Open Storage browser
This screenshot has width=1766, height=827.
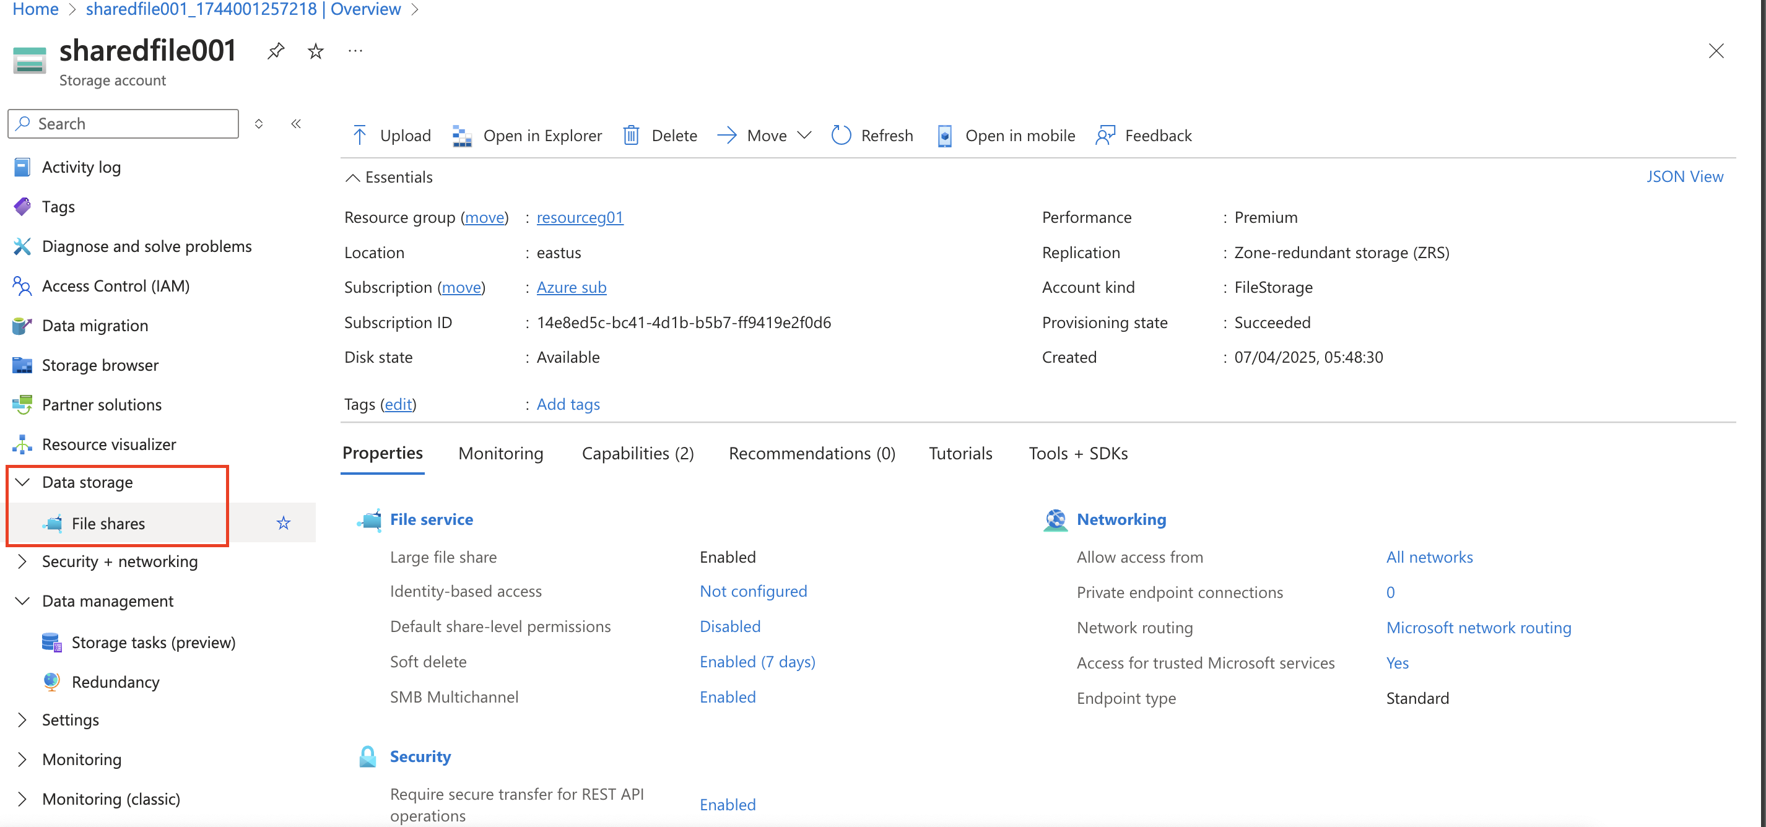tap(100, 366)
